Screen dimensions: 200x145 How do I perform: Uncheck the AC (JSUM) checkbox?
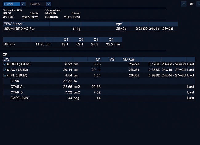(5, 70)
